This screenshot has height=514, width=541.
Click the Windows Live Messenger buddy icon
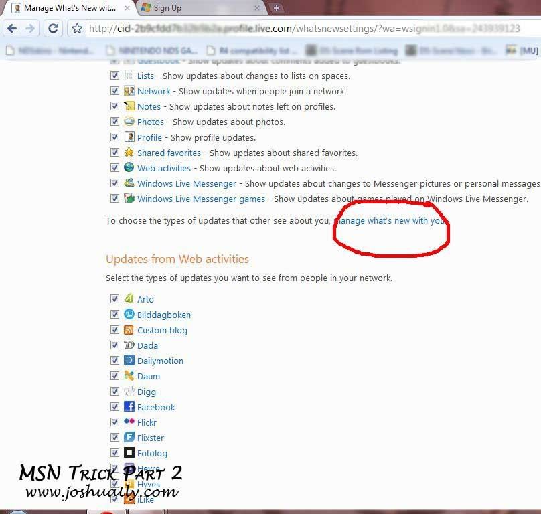coord(129,183)
